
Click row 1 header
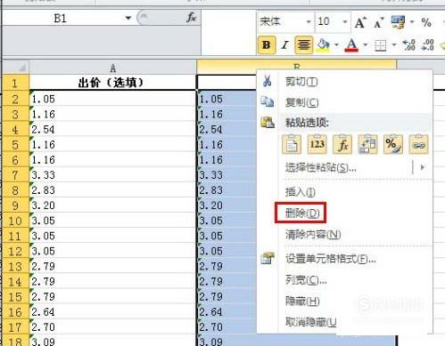(x=15, y=83)
